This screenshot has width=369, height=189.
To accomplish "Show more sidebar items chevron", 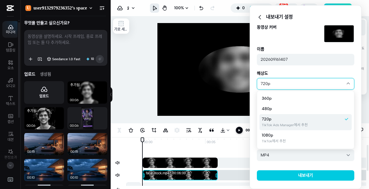I will click(10, 165).
